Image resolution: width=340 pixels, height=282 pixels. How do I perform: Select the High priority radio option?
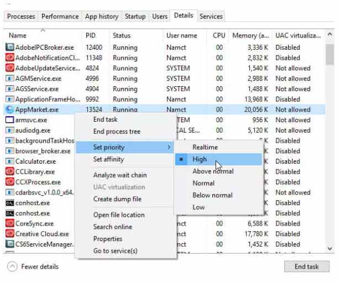(200, 159)
